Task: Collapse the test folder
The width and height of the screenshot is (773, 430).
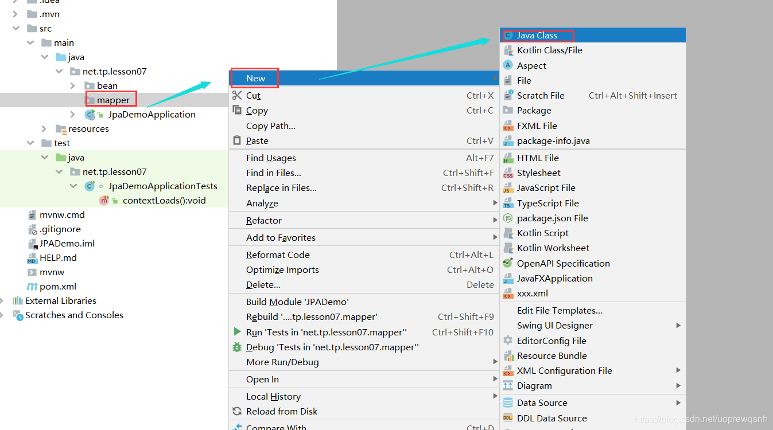Action: pos(30,143)
